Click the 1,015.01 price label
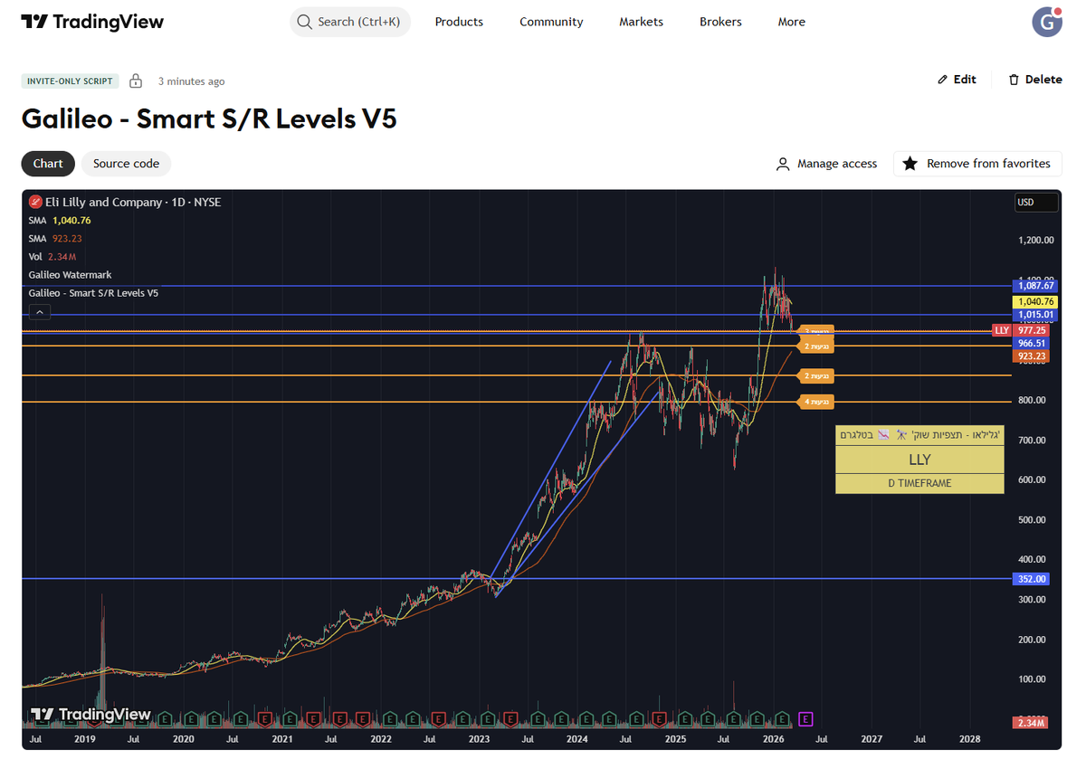Screen dimensions: 1086x759 [x=1036, y=315]
